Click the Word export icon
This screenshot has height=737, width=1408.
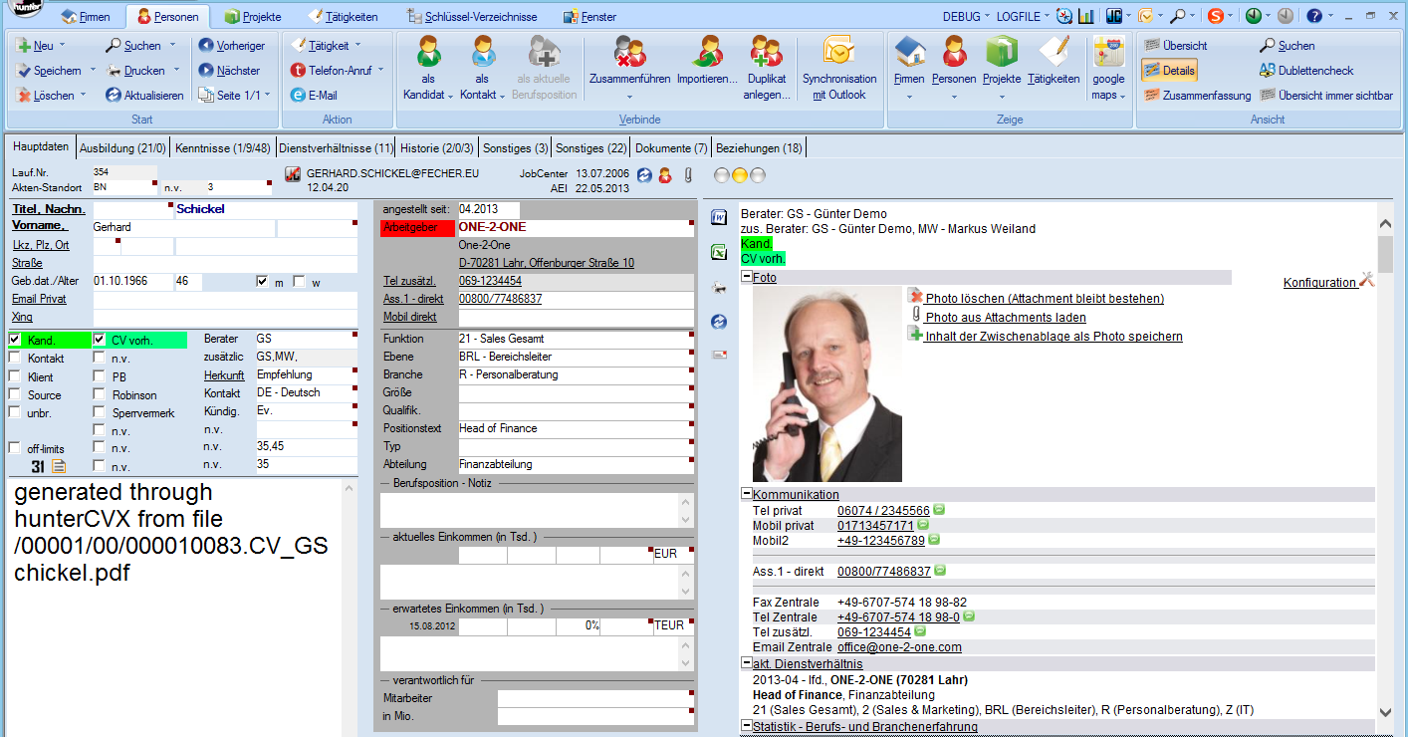click(719, 218)
